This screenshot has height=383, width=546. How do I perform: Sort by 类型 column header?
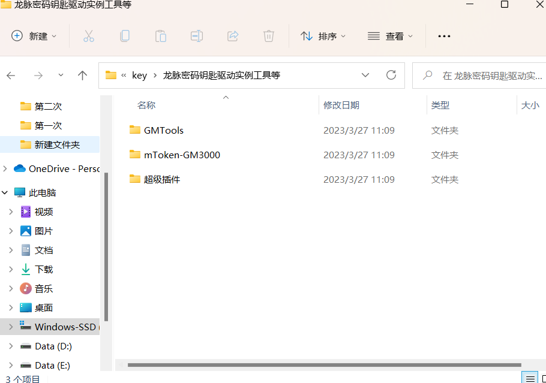click(440, 105)
